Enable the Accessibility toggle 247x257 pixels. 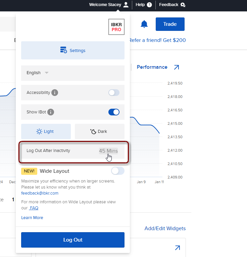[x=114, y=93]
